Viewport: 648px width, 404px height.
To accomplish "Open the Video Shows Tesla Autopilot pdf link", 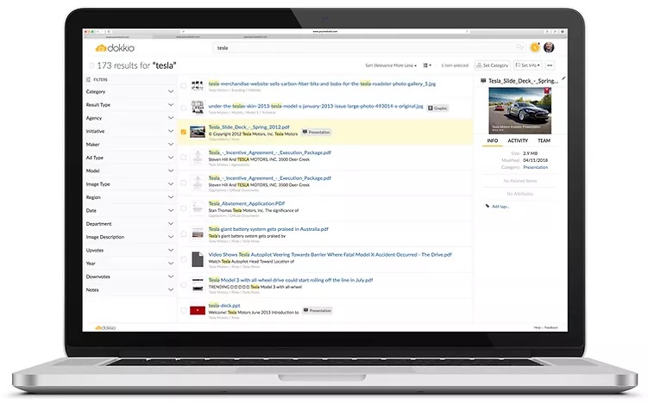I will [330, 255].
